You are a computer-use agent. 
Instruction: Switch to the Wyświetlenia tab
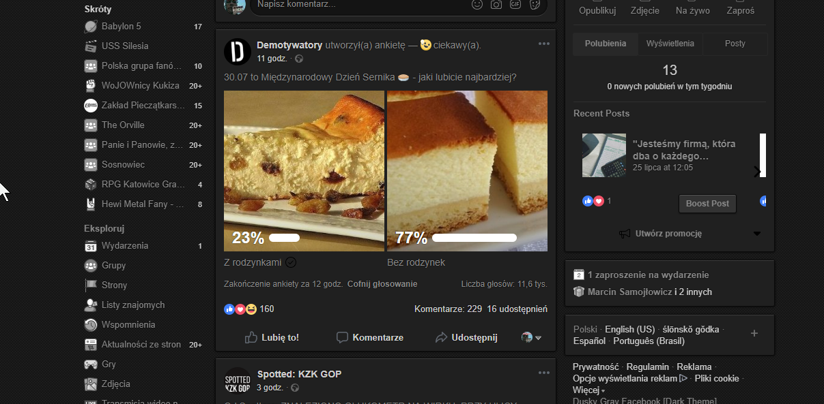pos(670,44)
